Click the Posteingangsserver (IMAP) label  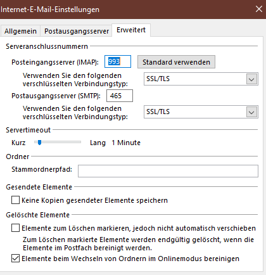[55, 62]
